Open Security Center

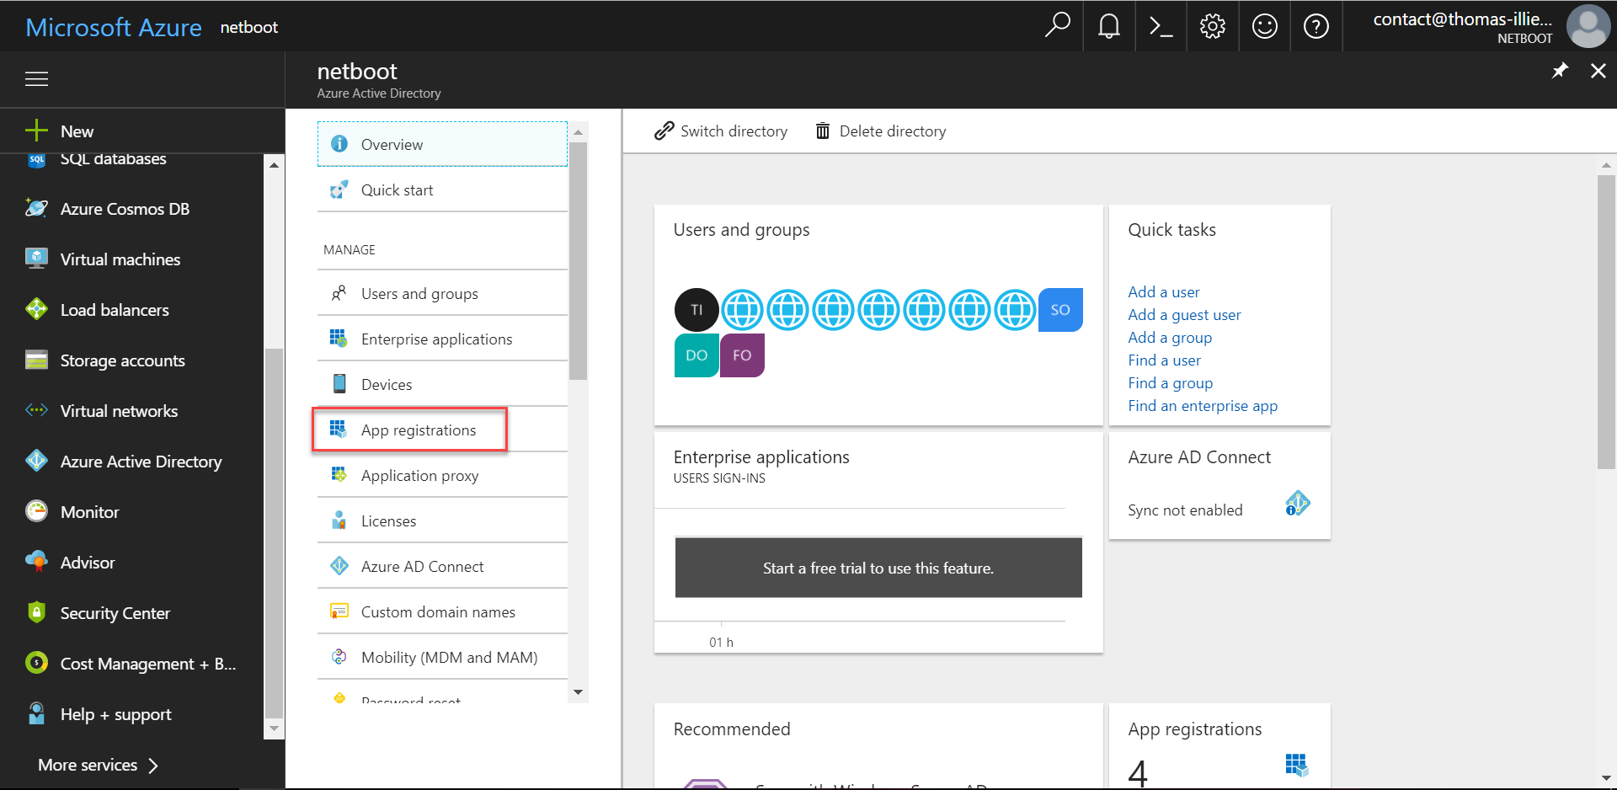tap(115, 613)
